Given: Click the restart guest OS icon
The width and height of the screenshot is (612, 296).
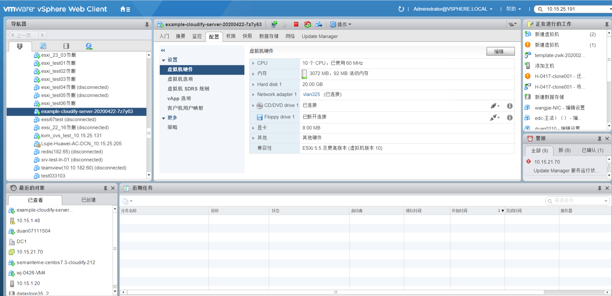Looking at the screenshot, I should click(x=308, y=24).
